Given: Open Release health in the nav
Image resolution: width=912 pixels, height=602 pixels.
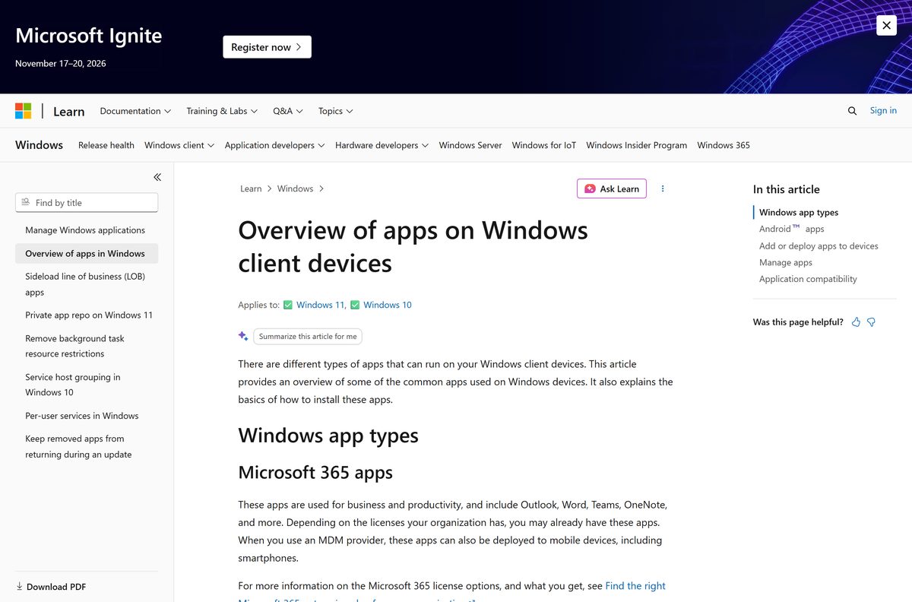Looking at the screenshot, I should point(106,145).
